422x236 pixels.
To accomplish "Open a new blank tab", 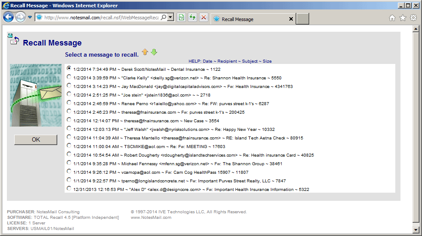I will click(x=303, y=19).
